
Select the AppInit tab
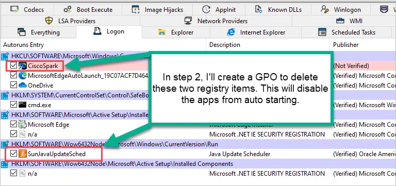click(x=219, y=10)
